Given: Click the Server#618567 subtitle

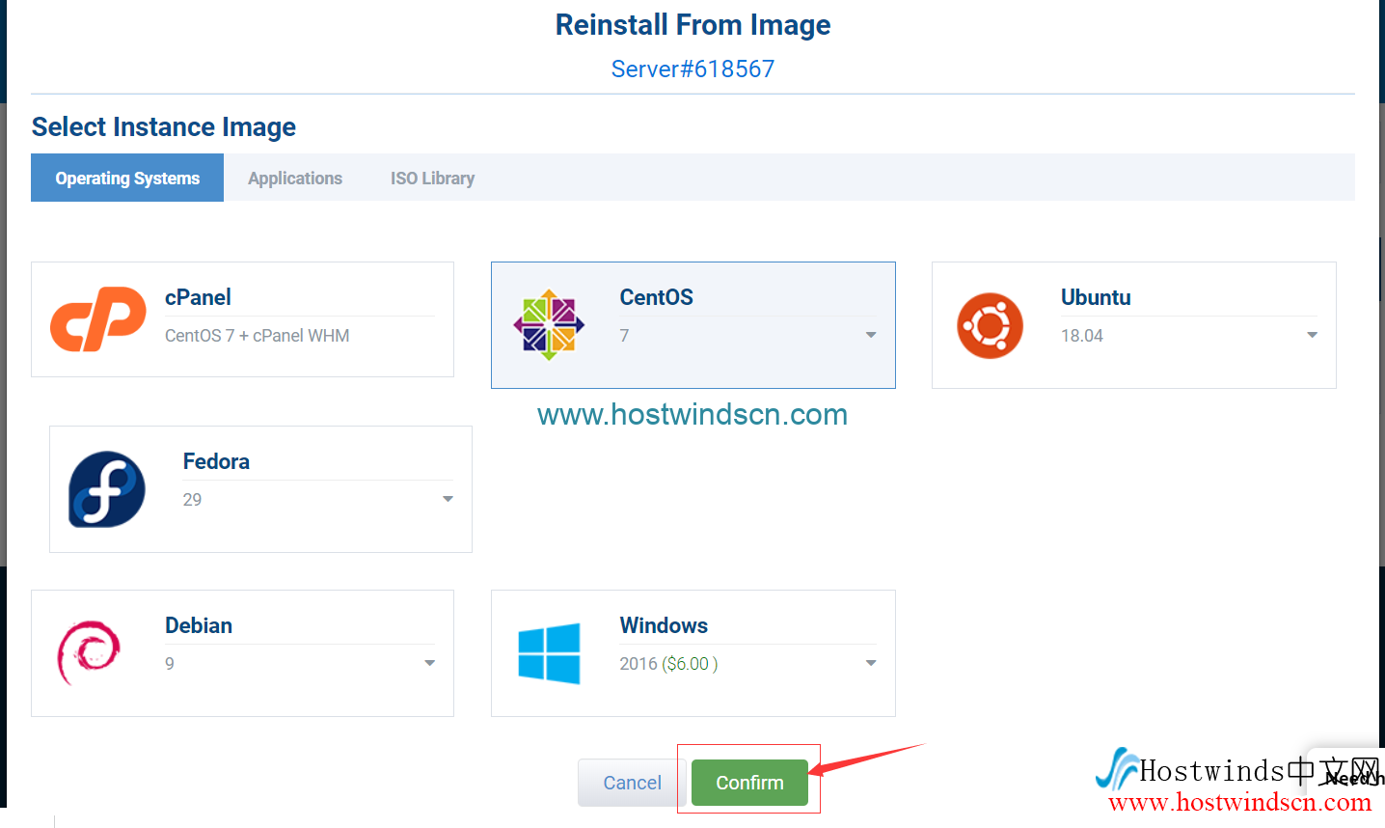Looking at the screenshot, I should [692, 69].
